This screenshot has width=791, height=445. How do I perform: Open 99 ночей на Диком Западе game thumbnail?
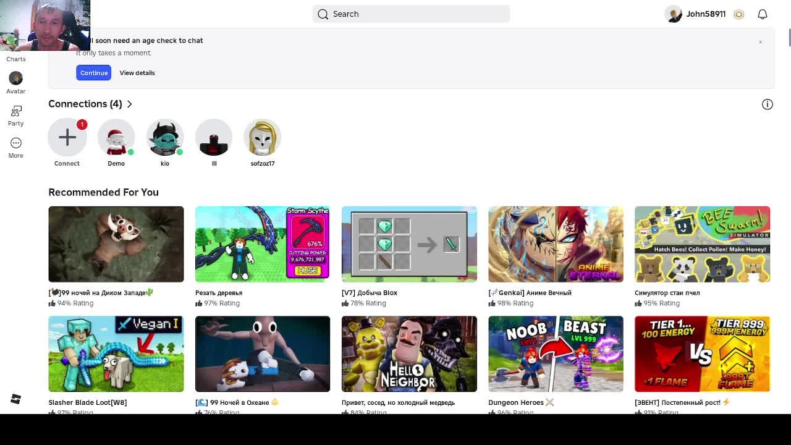coord(116,244)
